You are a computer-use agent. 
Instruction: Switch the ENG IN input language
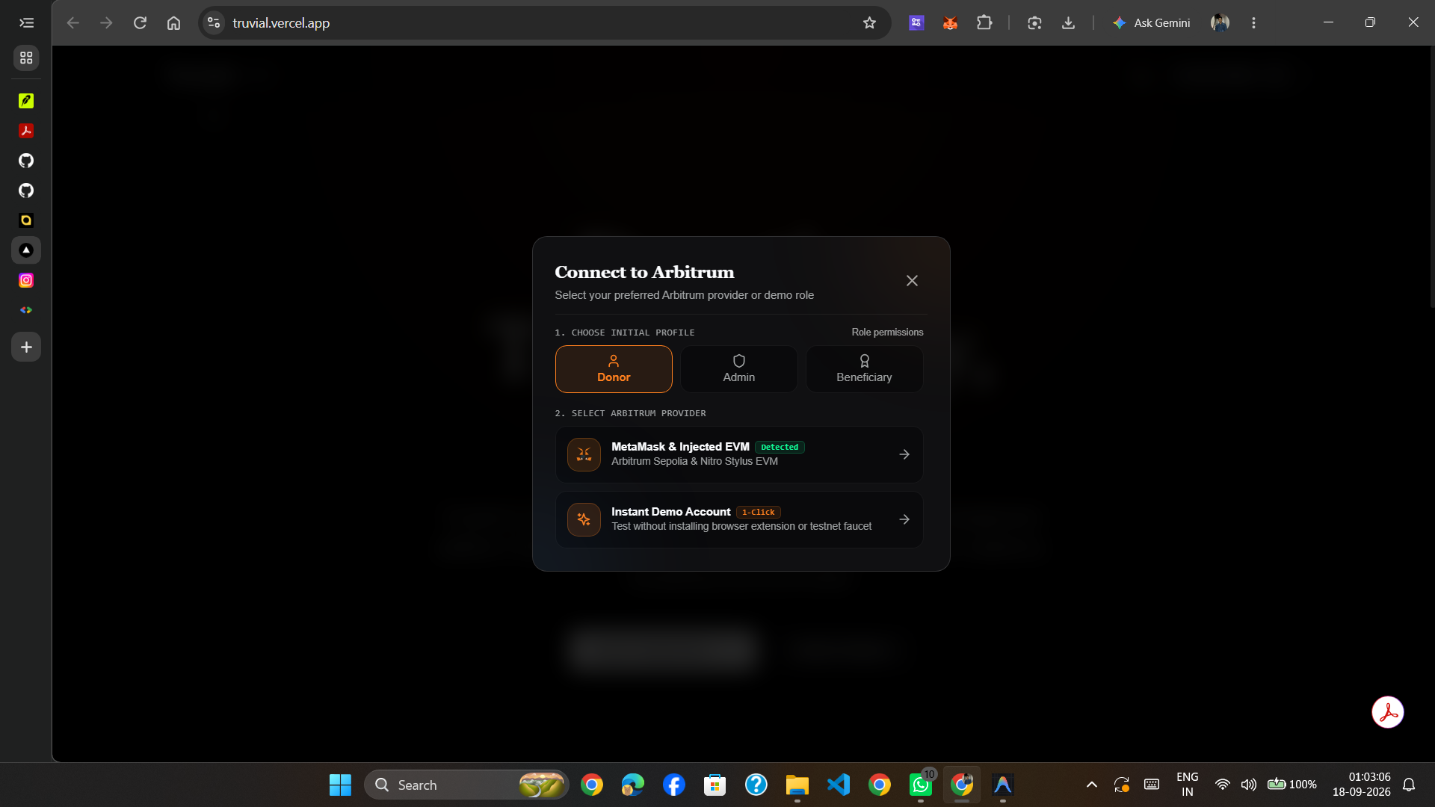point(1187,785)
